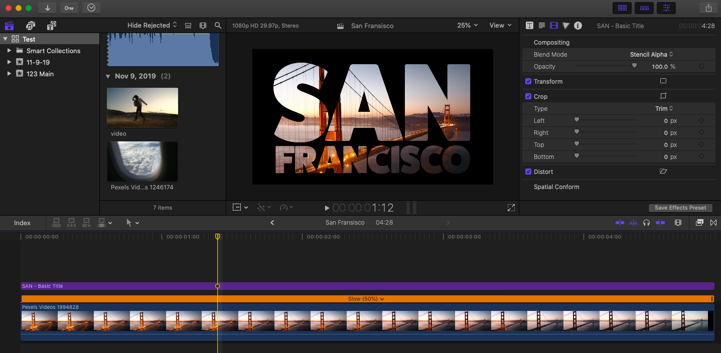
Task: Show Crop onscreen controls icon
Action: tap(663, 96)
